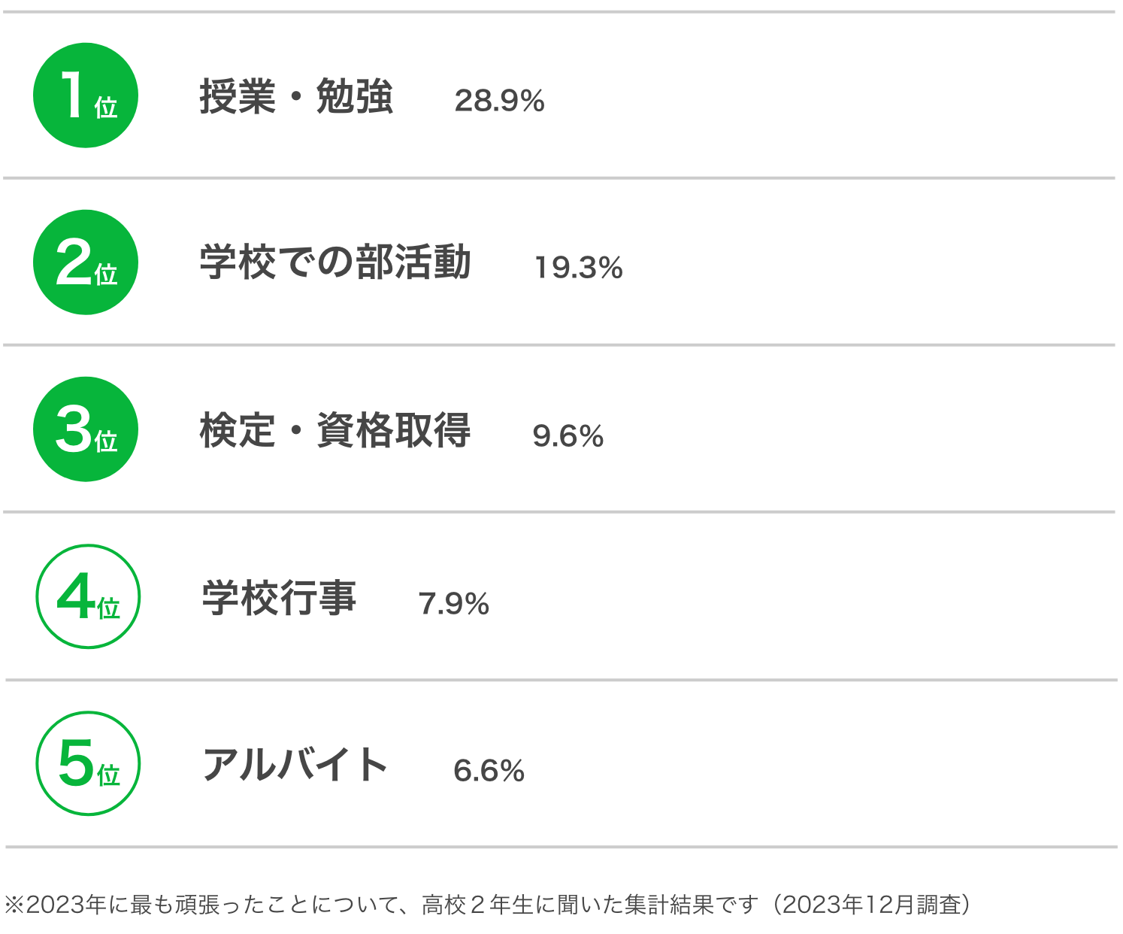1123x934 pixels.
Task: Click the 19.3% percentage value
Action: pyautogui.click(x=579, y=268)
